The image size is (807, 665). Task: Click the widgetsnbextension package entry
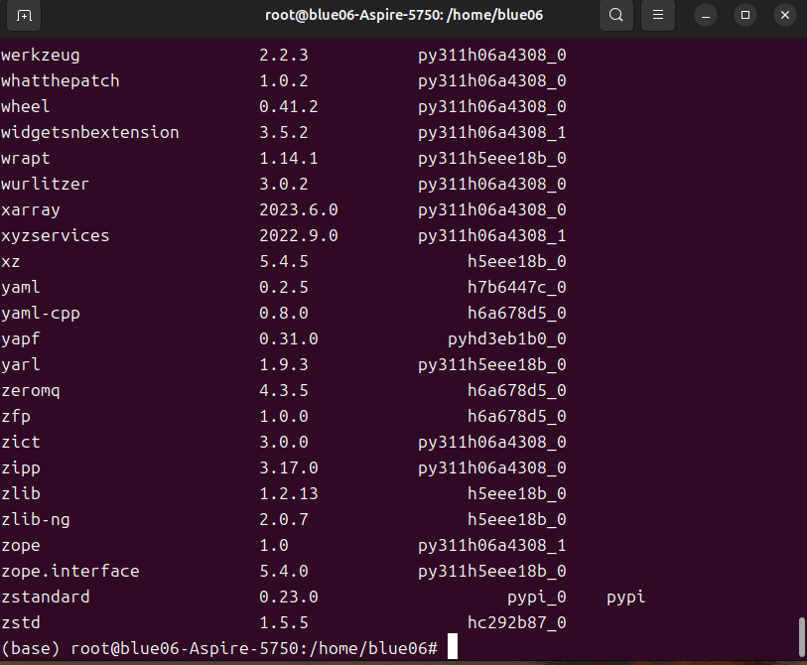(x=90, y=132)
